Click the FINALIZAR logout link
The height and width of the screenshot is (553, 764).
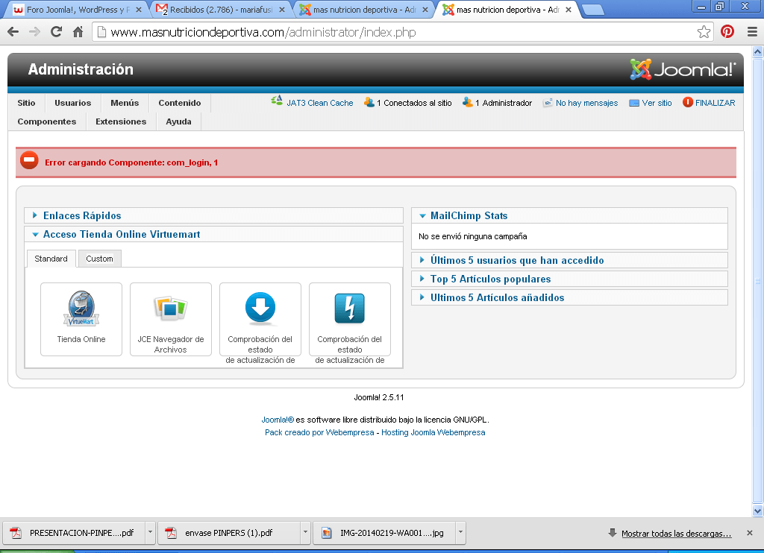pos(716,103)
